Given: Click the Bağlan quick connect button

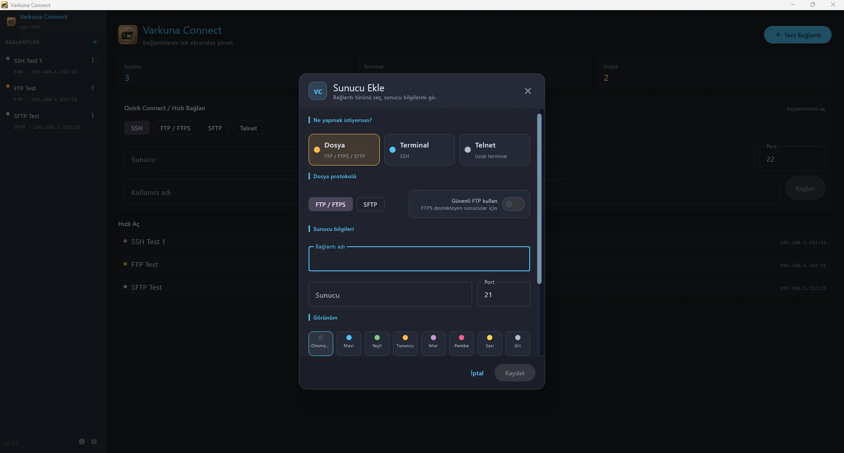Looking at the screenshot, I should [x=805, y=188].
